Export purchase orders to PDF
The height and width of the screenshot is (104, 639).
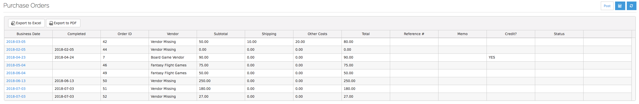tap(63, 23)
